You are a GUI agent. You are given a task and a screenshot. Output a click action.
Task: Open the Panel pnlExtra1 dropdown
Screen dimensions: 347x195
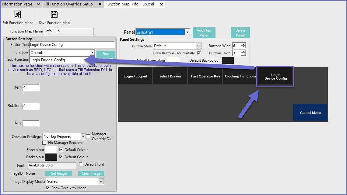pos(188,32)
